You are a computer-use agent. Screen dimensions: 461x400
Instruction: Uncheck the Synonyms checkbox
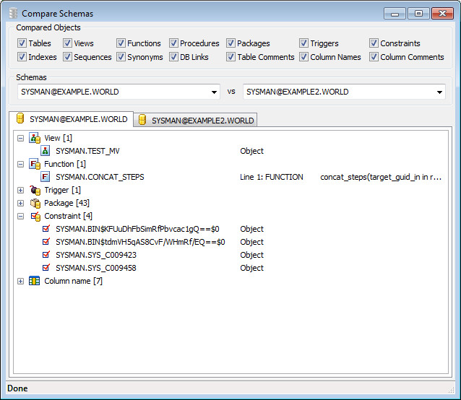tap(121, 57)
